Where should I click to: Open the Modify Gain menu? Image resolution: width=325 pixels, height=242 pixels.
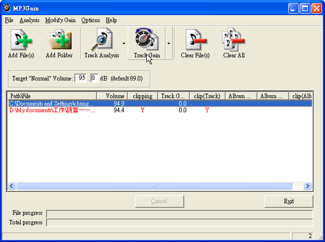(60, 20)
